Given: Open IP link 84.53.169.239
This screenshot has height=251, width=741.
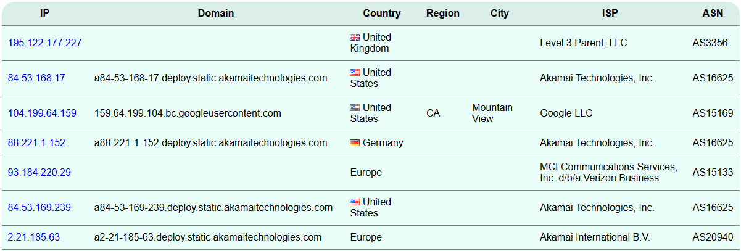Looking at the screenshot, I should tap(39, 208).
